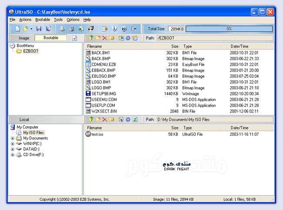The width and height of the screenshot is (283, 210).
Task: Open the Bootable menu
Action: [43, 20]
